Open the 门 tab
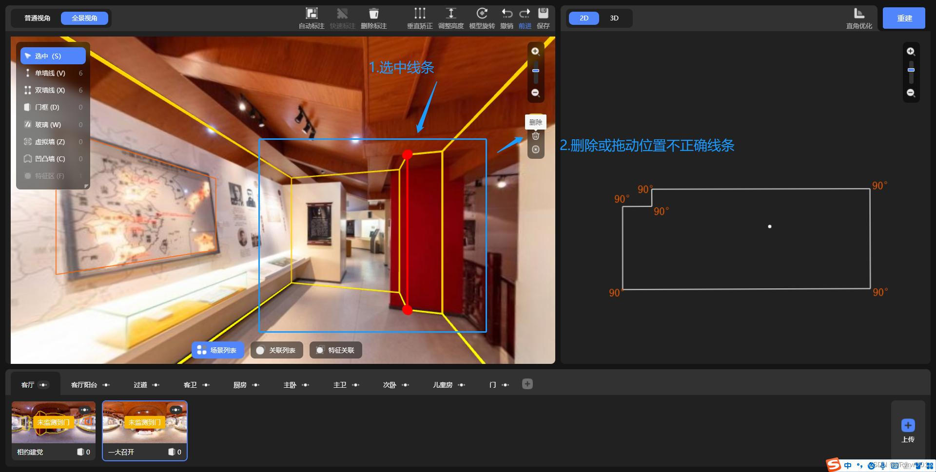The width and height of the screenshot is (936, 472). tap(492, 385)
